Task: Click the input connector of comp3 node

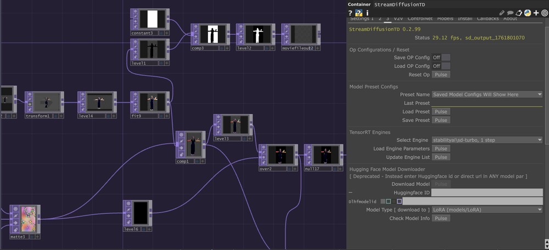Action: (x=192, y=35)
